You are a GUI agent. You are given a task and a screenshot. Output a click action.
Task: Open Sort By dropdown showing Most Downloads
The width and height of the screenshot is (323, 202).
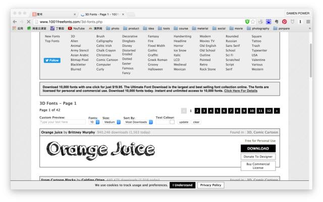pos(138,122)
